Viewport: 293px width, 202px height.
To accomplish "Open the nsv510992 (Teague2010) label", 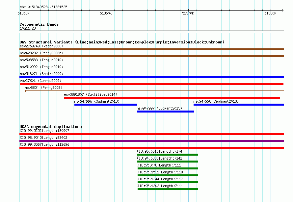I will (x=41, y=67).
